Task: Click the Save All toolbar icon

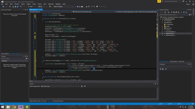Action: coord(18,7)
